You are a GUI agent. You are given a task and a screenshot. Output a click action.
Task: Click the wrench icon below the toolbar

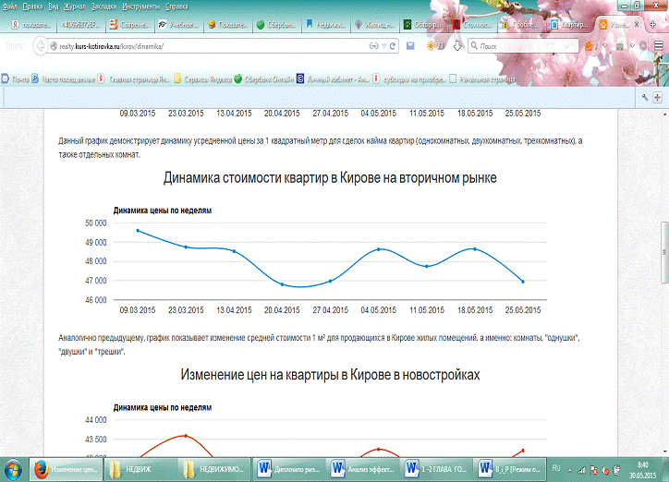(x=645, y=97)
